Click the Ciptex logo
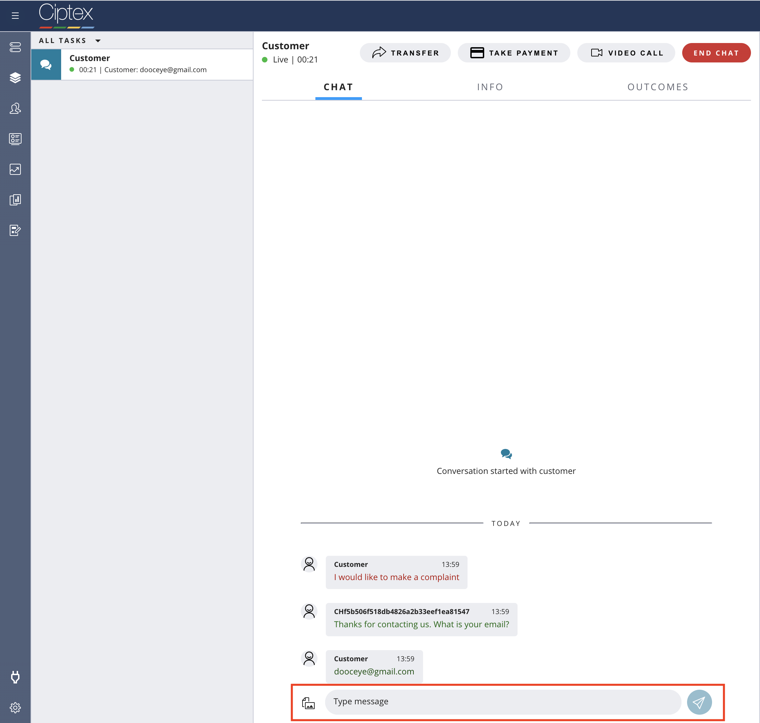Viewport: 760px width, 723px height. [x=66, y=15]
